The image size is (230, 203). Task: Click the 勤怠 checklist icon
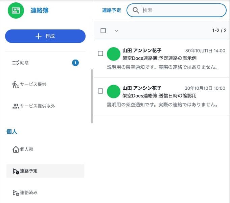coord(16,63)
